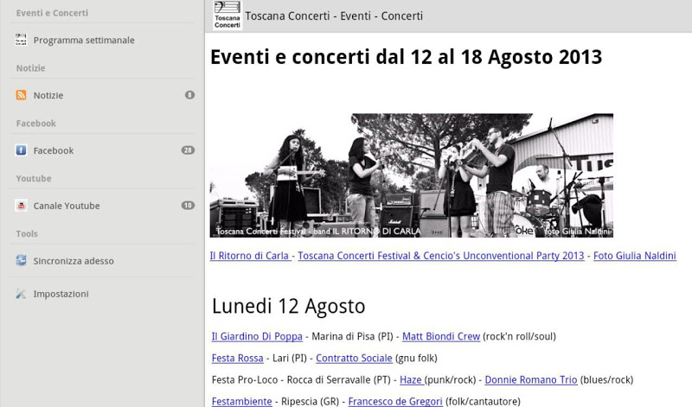Click the Sincronizza adesso sync icon
The width and height of the screenshot is (692, 407).
click(x=21, y=260)
